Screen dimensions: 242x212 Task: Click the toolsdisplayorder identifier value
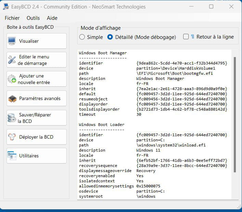pos(182,109)
